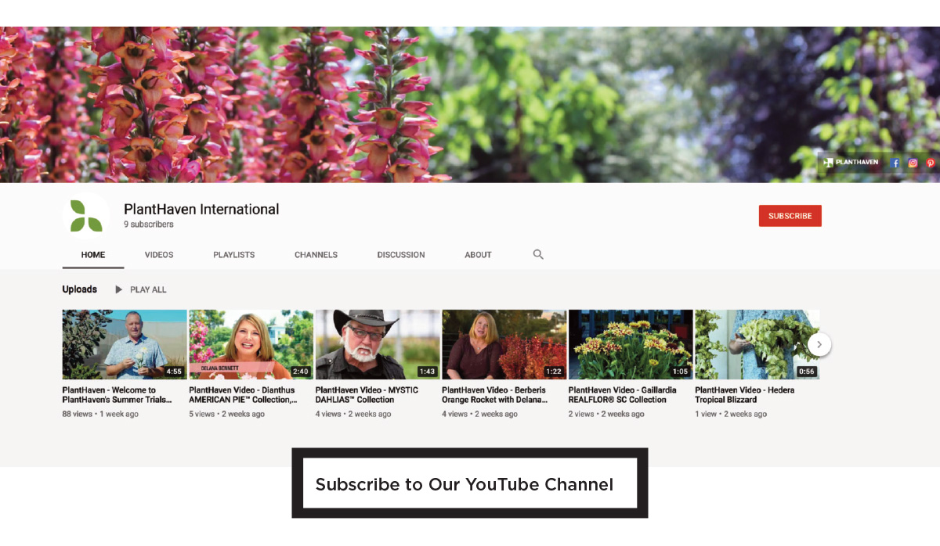
Task: Click the 1:22 duration badge
Action: 553,372
